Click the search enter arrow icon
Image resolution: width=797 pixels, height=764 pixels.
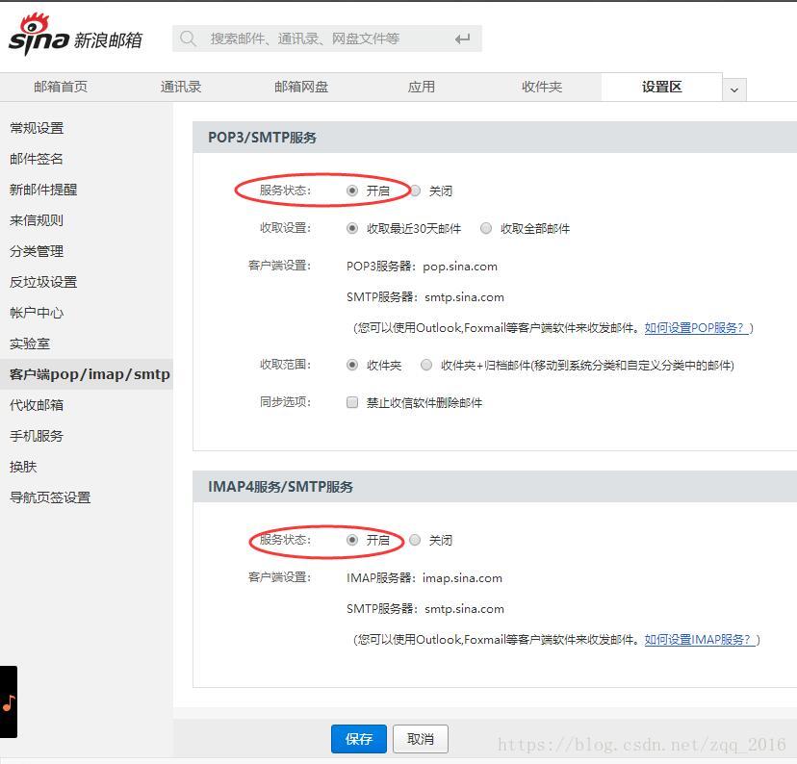[462, 38]
